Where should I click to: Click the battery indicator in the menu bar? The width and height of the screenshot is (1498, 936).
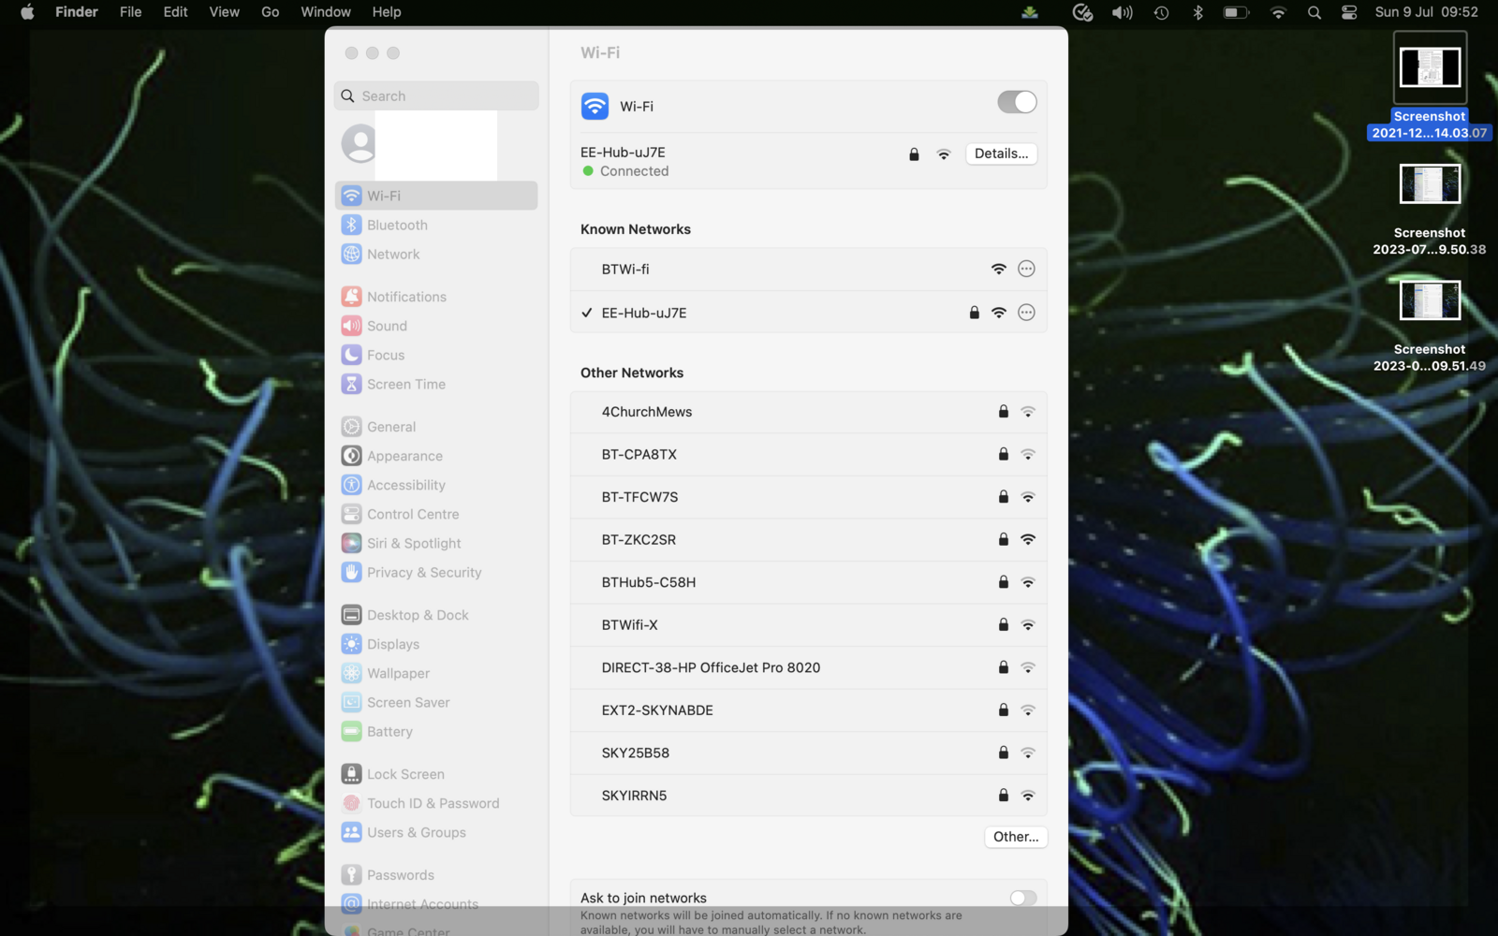click(1235, 12)
